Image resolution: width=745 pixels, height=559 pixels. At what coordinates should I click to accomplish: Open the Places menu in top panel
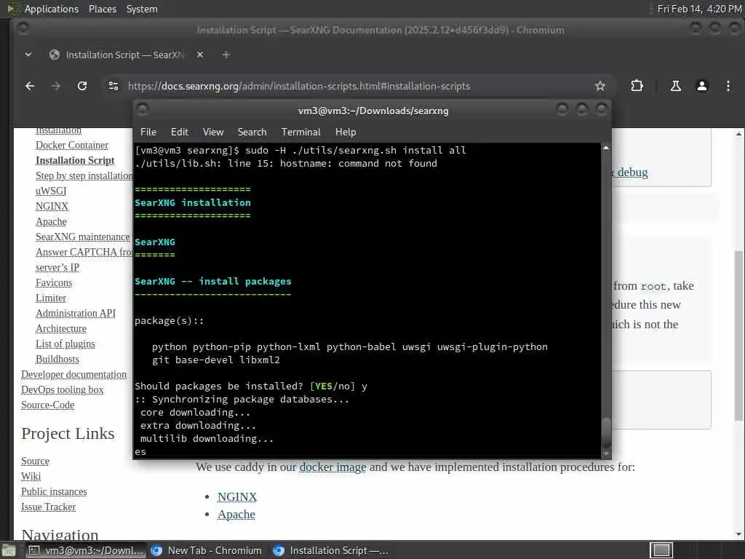(102, 9)
